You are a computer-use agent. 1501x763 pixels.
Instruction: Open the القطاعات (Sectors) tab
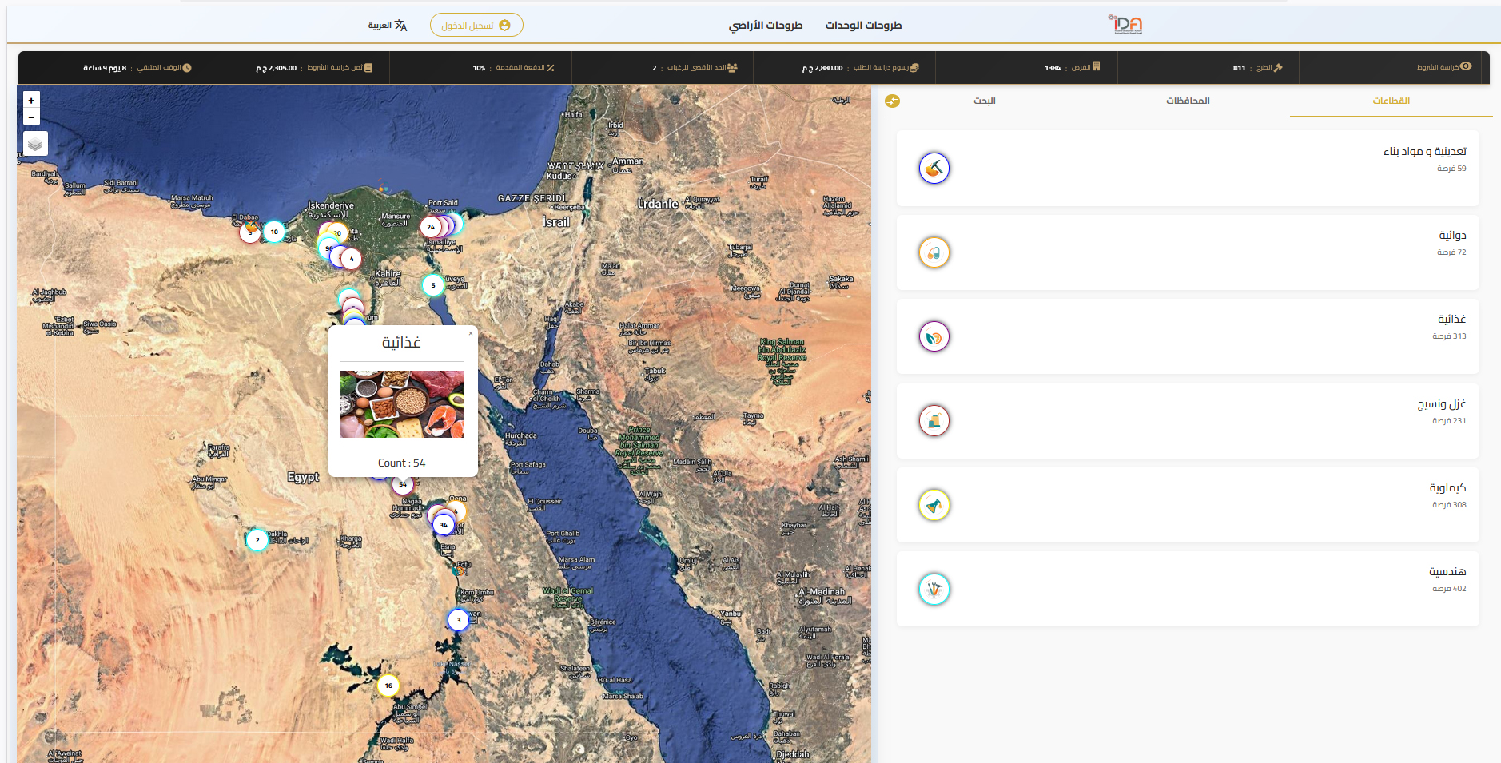pos(1391,101)
